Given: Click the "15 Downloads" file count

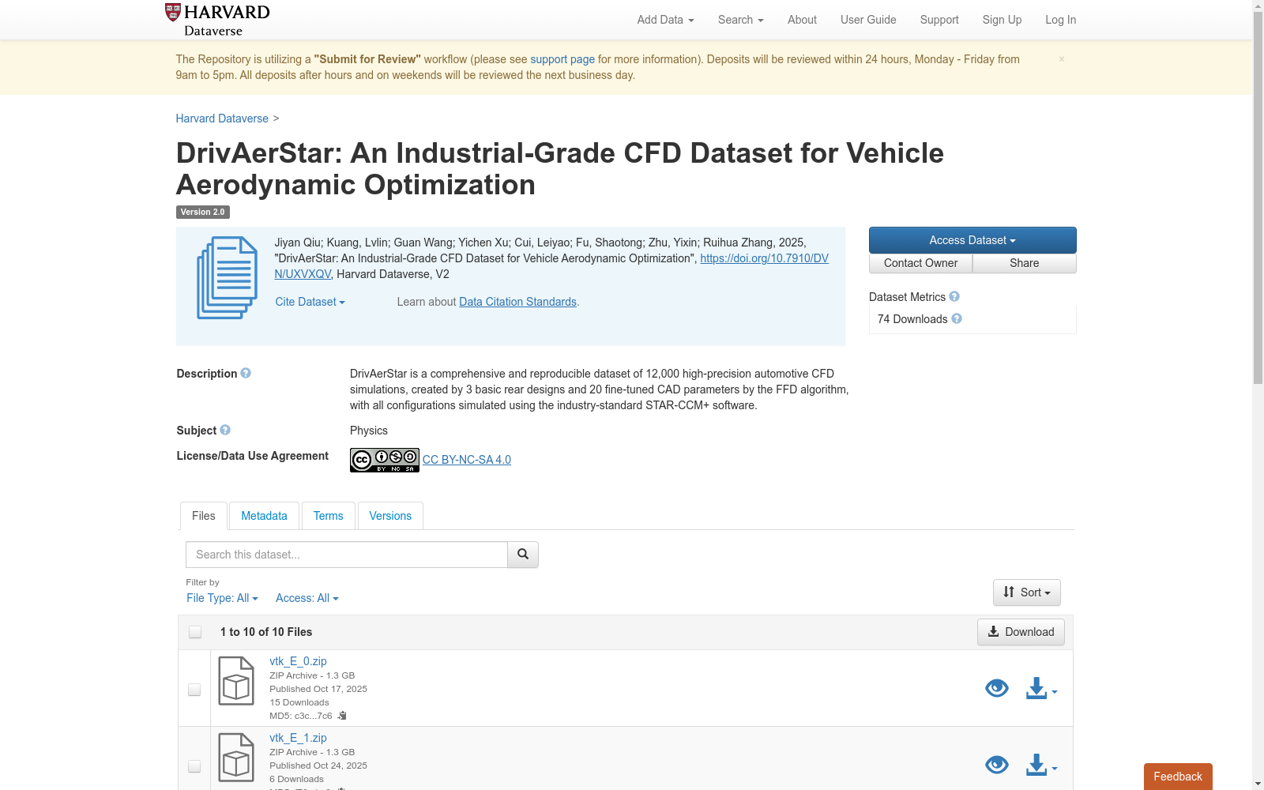Looking at the screenshot, I should tap(299, 702).
